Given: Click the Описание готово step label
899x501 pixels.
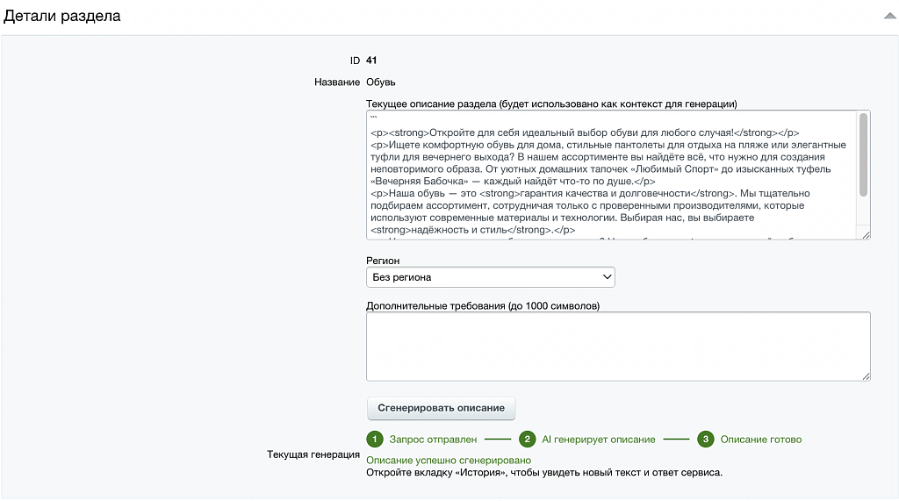Looking at the screenshot, I should pyautogui.click(x=761, y=440).
